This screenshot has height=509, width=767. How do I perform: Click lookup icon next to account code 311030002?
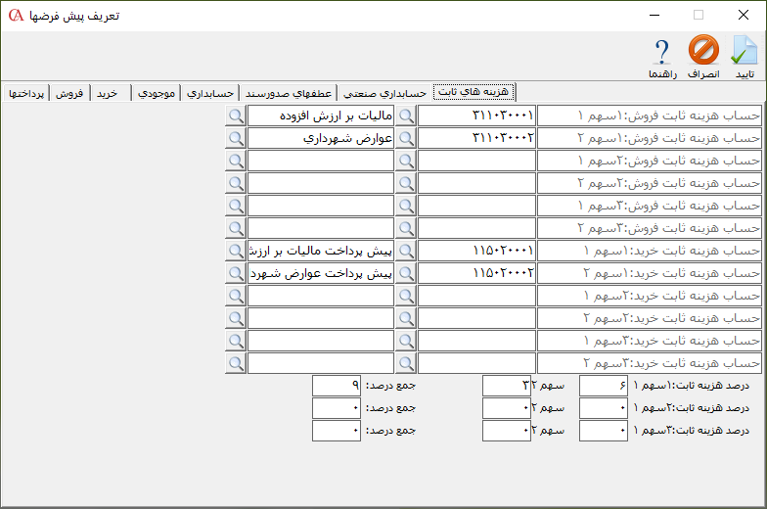pos(405,138)
